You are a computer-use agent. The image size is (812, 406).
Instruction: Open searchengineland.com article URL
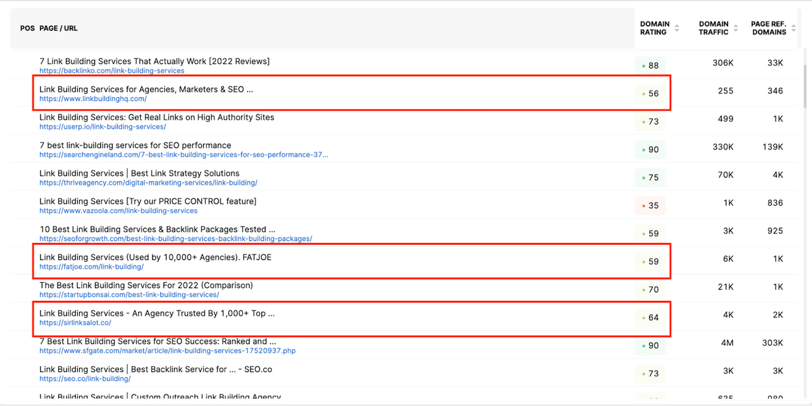click(x=183, y=155)
